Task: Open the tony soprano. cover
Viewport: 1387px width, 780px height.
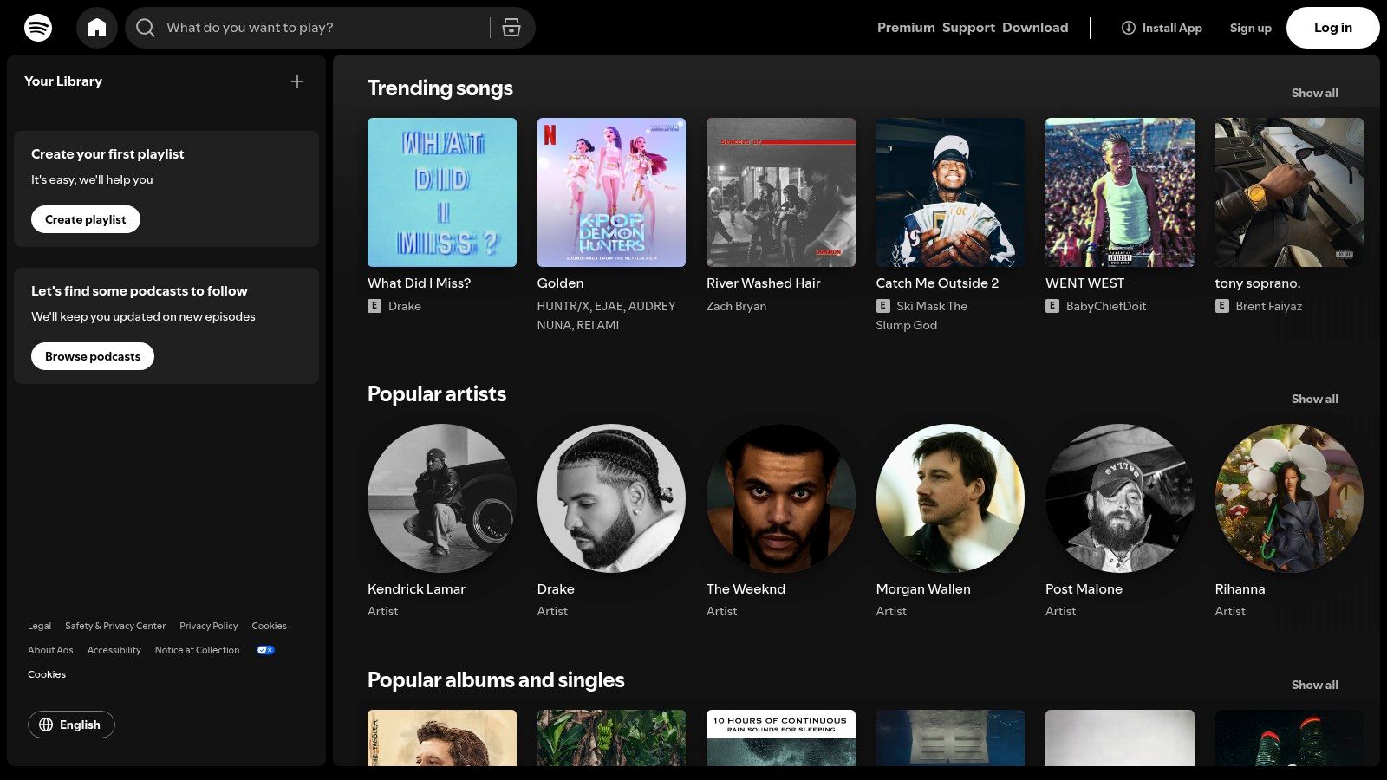Action: point(1289,192)
